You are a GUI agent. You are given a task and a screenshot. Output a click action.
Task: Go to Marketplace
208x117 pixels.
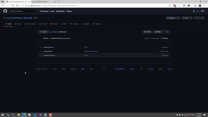60,11
